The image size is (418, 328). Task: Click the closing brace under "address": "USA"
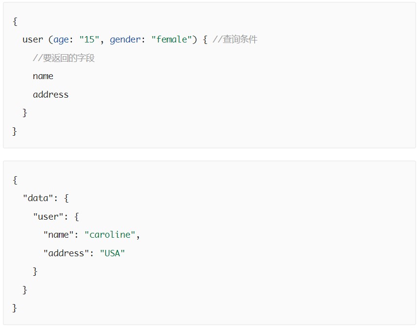pos(35,271)
